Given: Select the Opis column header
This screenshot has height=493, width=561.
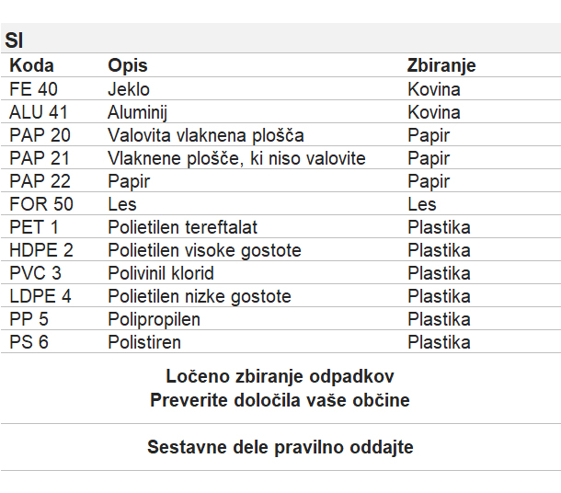Looking at the screenshot, I should 128,66.
